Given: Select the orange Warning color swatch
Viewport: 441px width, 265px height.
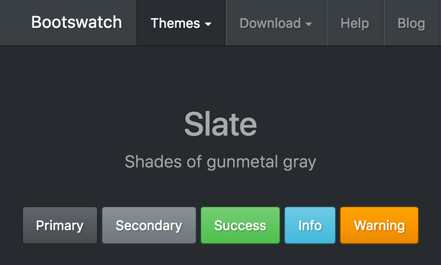Looking at the screenshot, I should [x=379, y=225].
